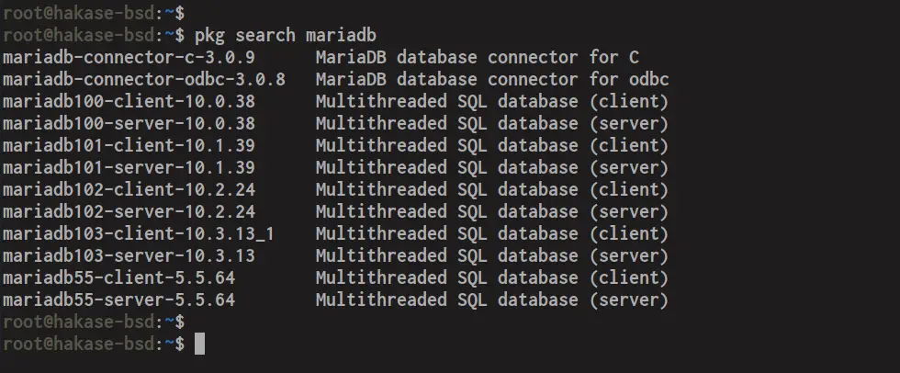This screenshot has width=900, height=373.
Task: Click the mariadb100-client-10.0.38 entry
Action: click(x=129, y=102)
